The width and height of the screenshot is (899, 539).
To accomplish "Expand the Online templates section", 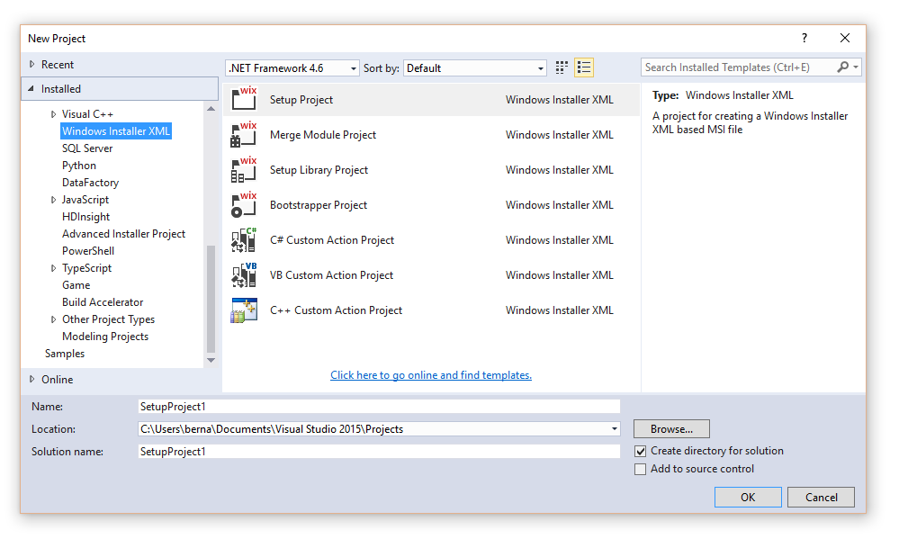I will pos(33,380).
